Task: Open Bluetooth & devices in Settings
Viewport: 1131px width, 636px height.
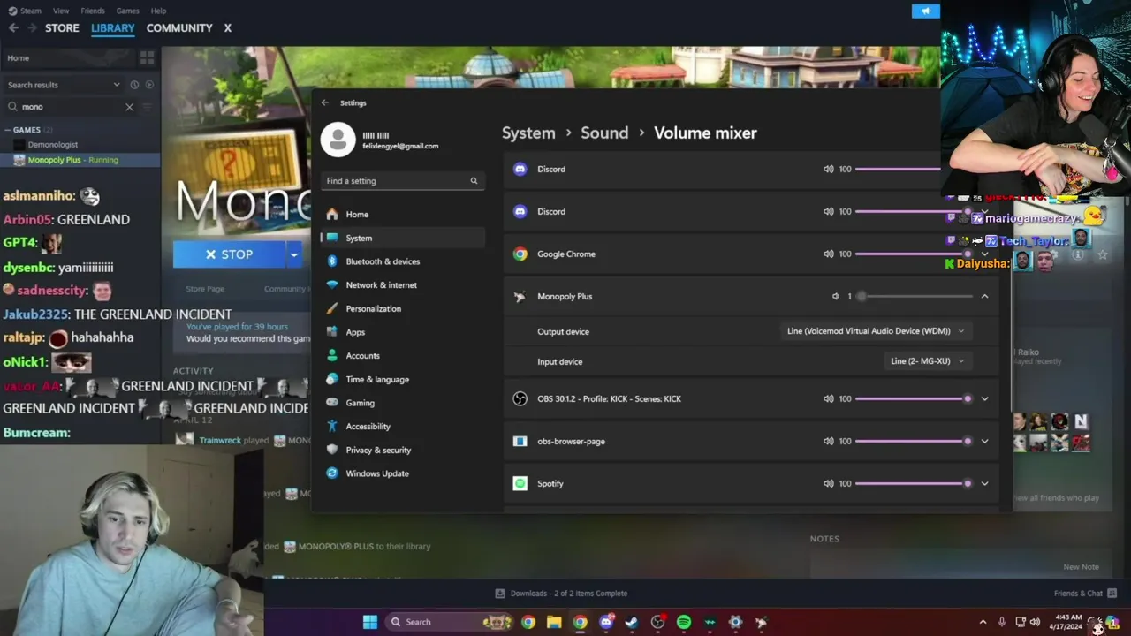Action: (x=403, y=261)
